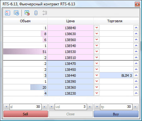142x121 pixels.
Task: Click blue buy arrow at price 138390
Action: [x=136, y=81]
